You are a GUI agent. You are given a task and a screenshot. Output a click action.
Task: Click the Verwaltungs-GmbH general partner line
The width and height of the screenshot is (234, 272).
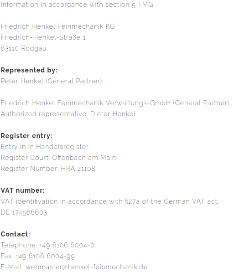pyautogui.click(x=115, y=103)
